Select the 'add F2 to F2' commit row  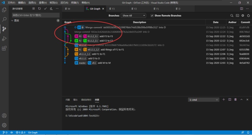point(157,41)
